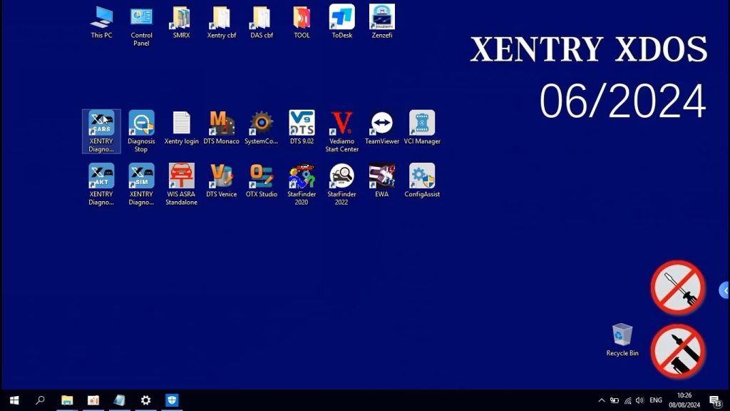Open the VCI Manager shortcut

point(422,128)
